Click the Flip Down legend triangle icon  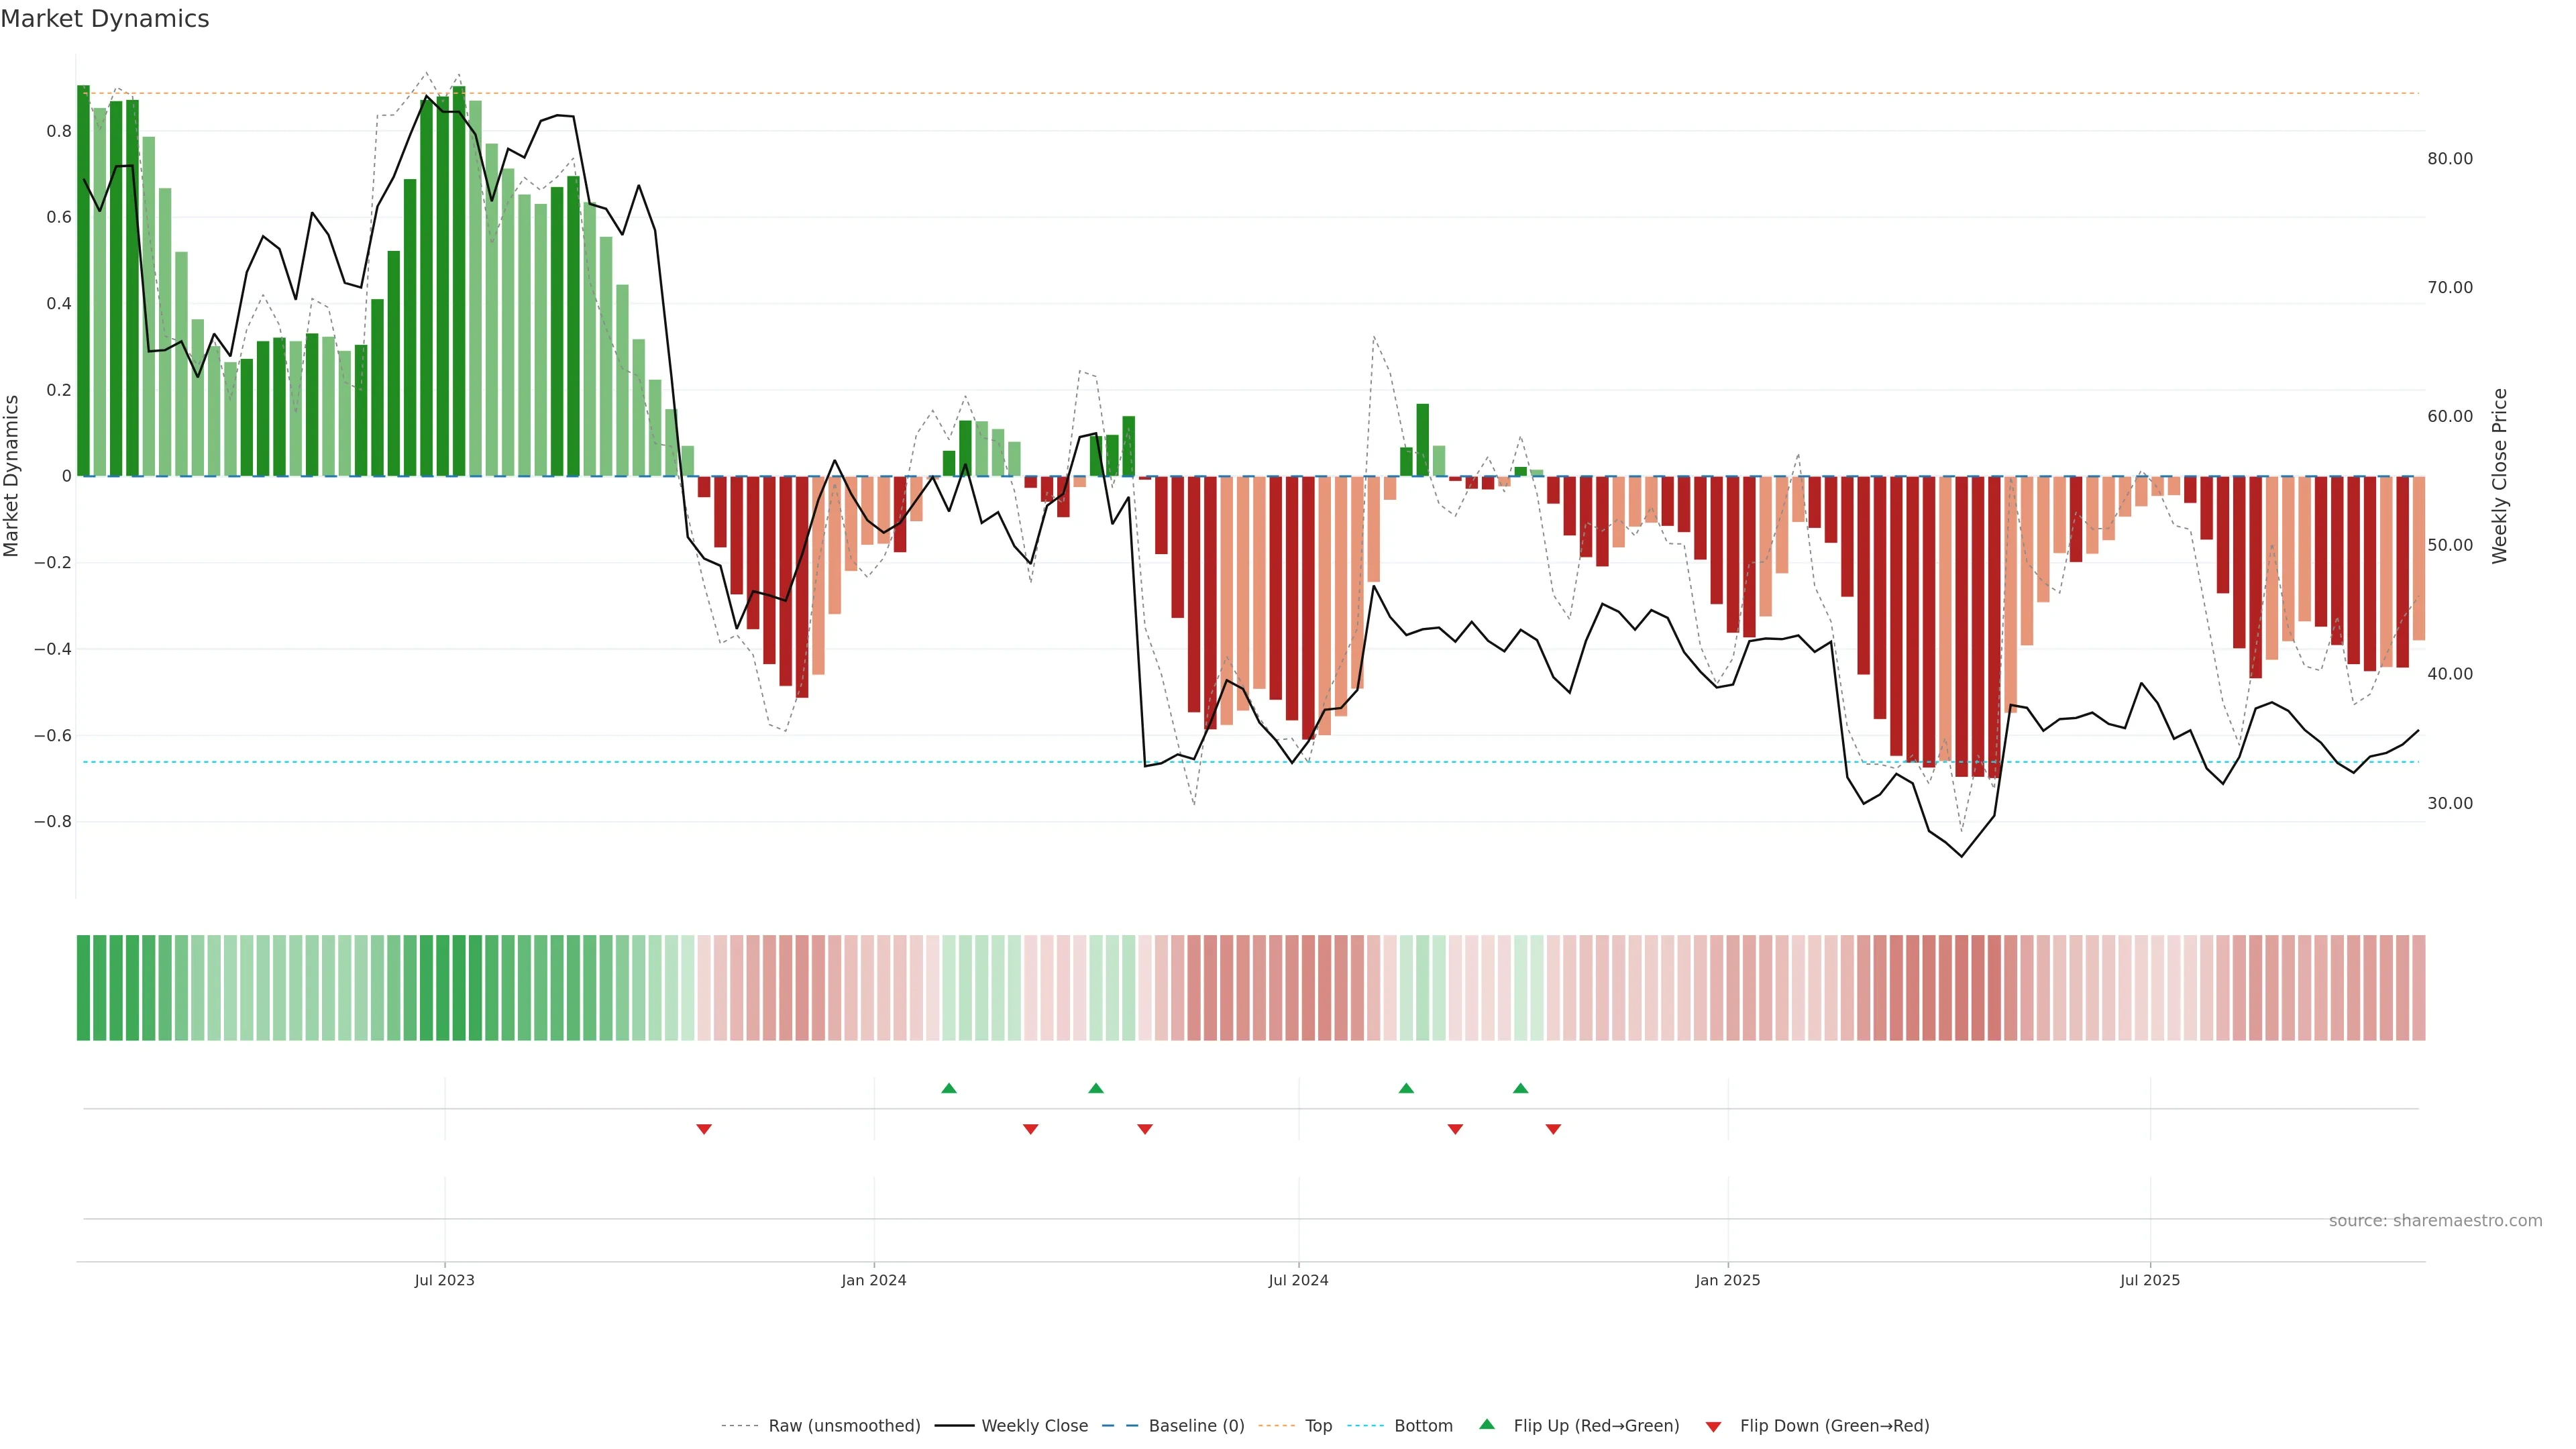1713,1426
